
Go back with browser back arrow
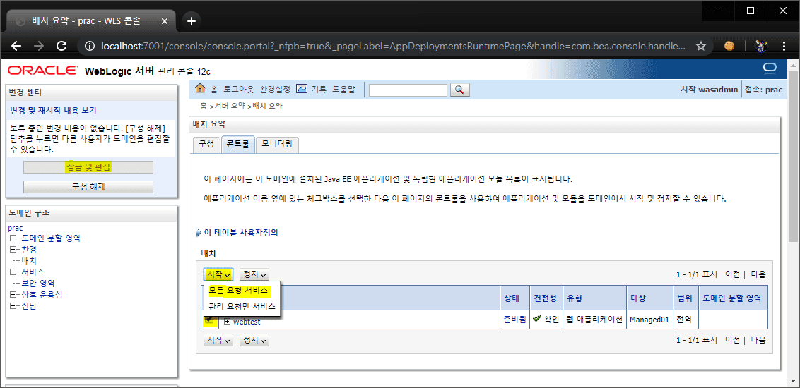(16, 46)
